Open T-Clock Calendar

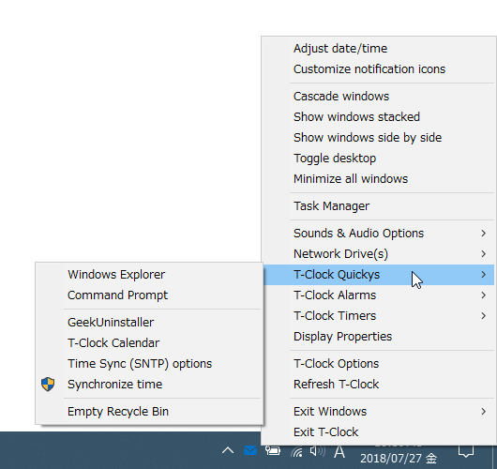click(149, 343)
